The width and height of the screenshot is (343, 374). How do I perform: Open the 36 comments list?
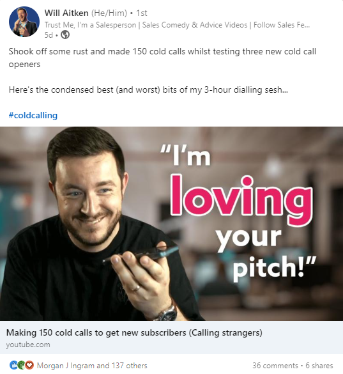[x=275, y=366]
